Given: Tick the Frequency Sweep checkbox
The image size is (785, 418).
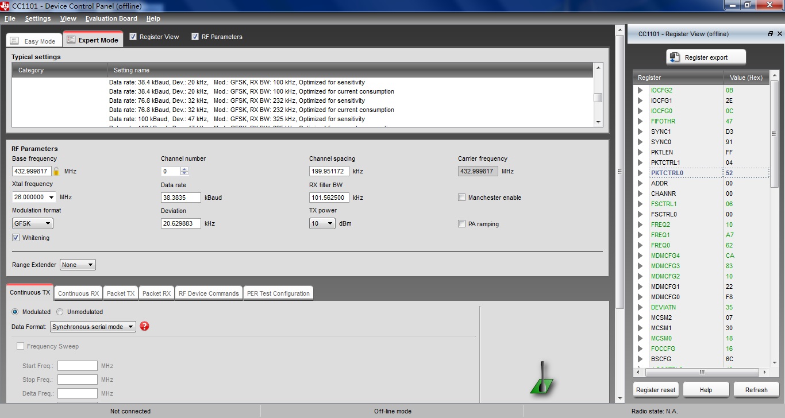Looking at the screenshot, I should tap(21, 346).
